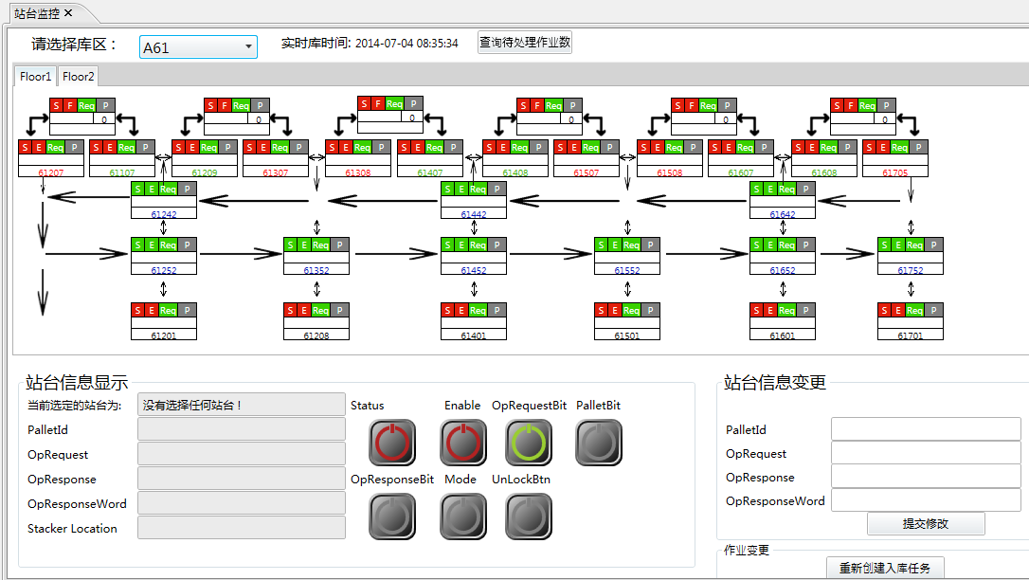Select the 站台监控 tab
The height and width of the screenshot is (580, 1029).
(x=37, y=13)
